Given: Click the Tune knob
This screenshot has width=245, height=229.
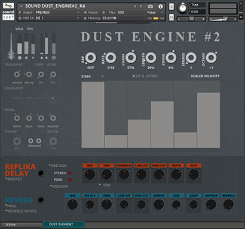Looking at the screenshot, I should pyautogui.click(x=183, y=8).
